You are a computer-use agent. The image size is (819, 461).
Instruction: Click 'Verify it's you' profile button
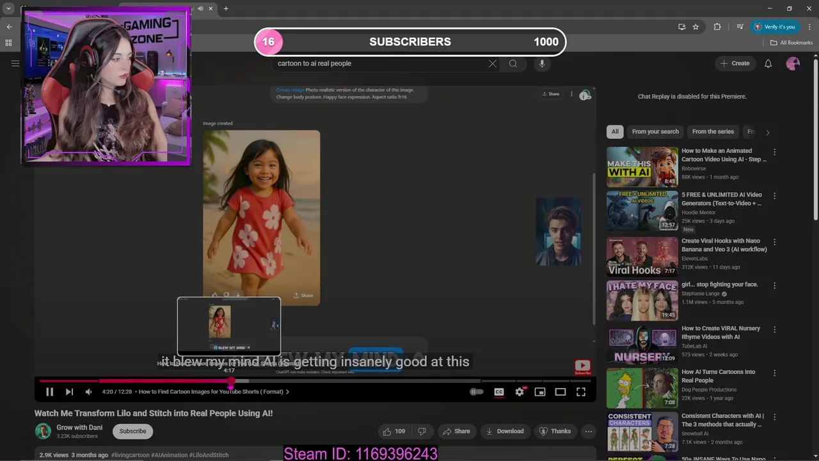coord(774,27)
